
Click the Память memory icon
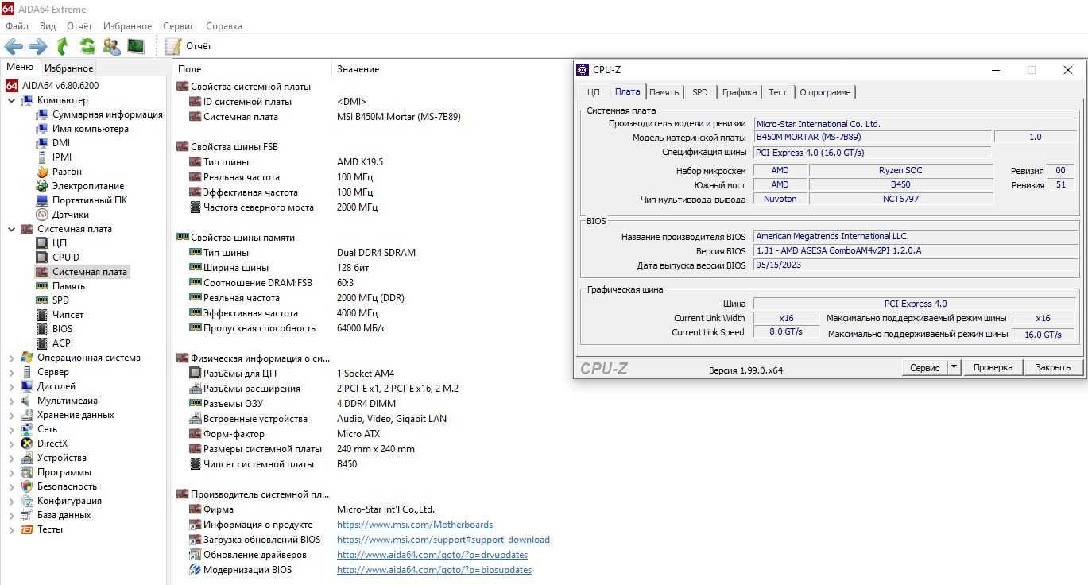coord(42,286)
